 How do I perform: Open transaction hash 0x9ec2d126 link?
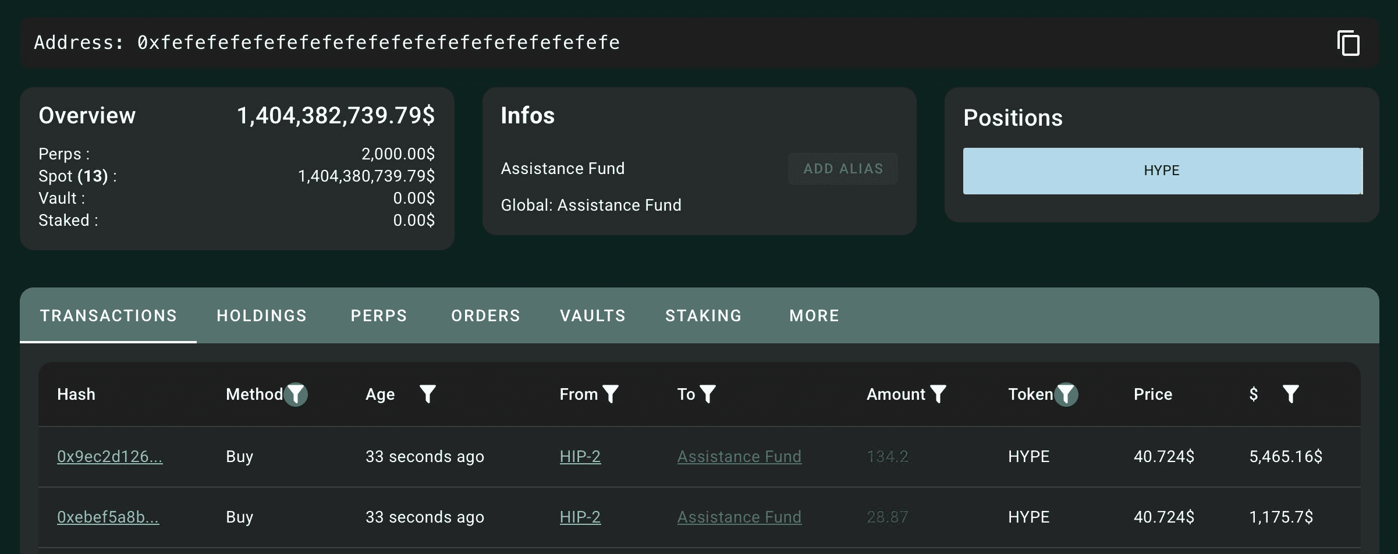tap(109, 457)
